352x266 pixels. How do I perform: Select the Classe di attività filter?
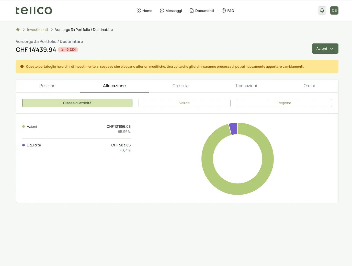(x=77, y=103)
